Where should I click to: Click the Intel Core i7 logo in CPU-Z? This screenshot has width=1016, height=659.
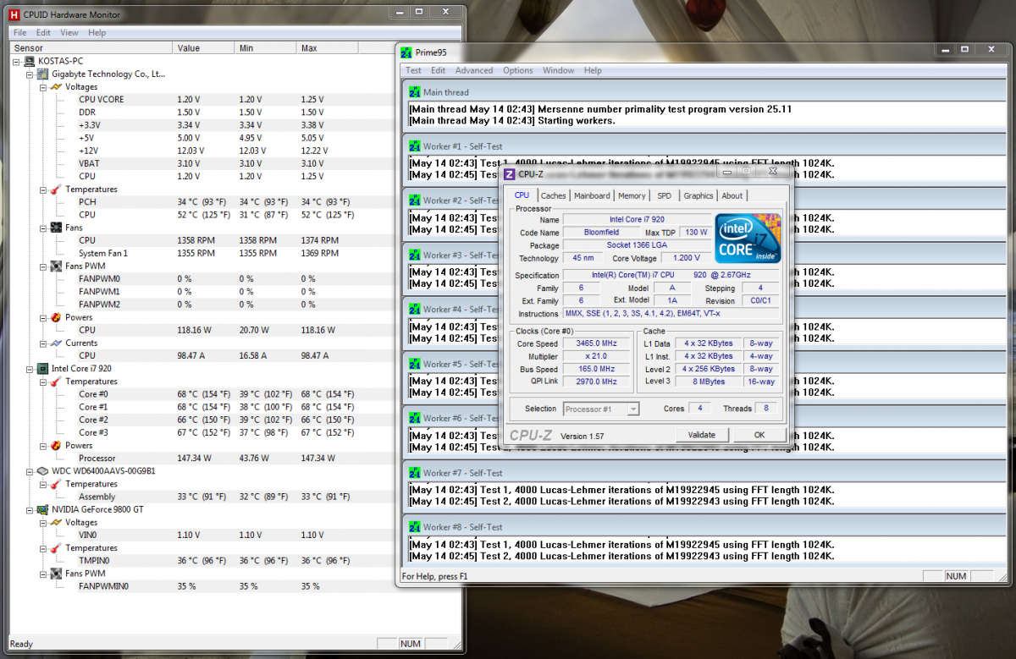coord(748,238)
